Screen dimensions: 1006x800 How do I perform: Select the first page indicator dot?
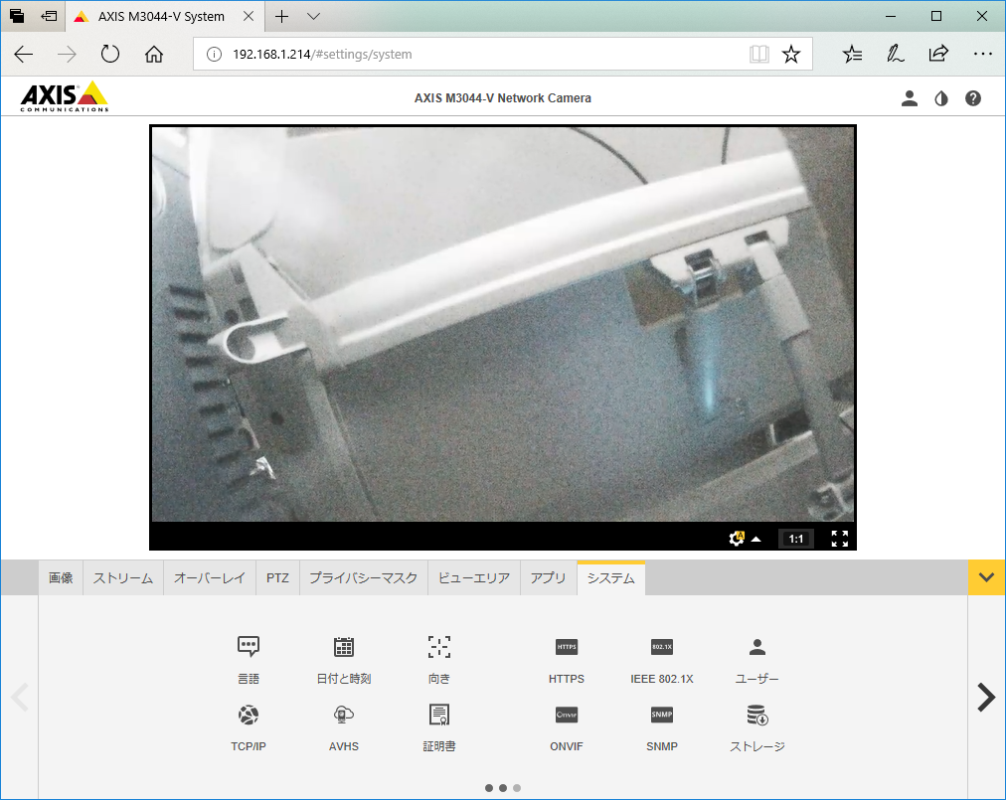(489, 788)
